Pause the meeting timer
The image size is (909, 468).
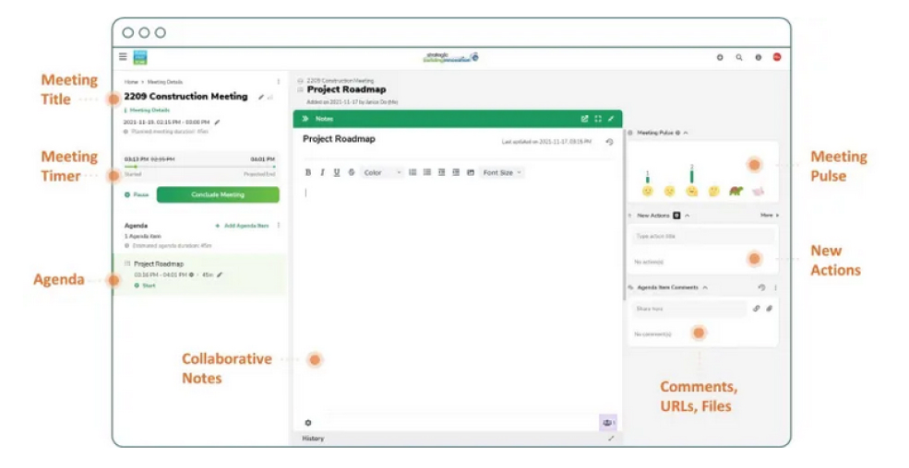pyautogui.click(x=137, y=195)
